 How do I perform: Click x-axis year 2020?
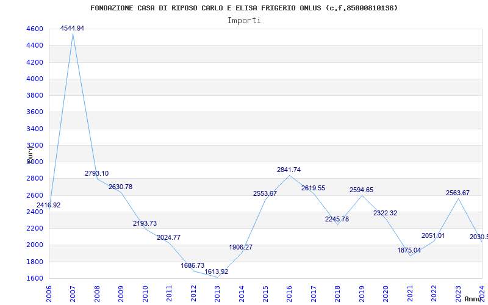[386, 294]
